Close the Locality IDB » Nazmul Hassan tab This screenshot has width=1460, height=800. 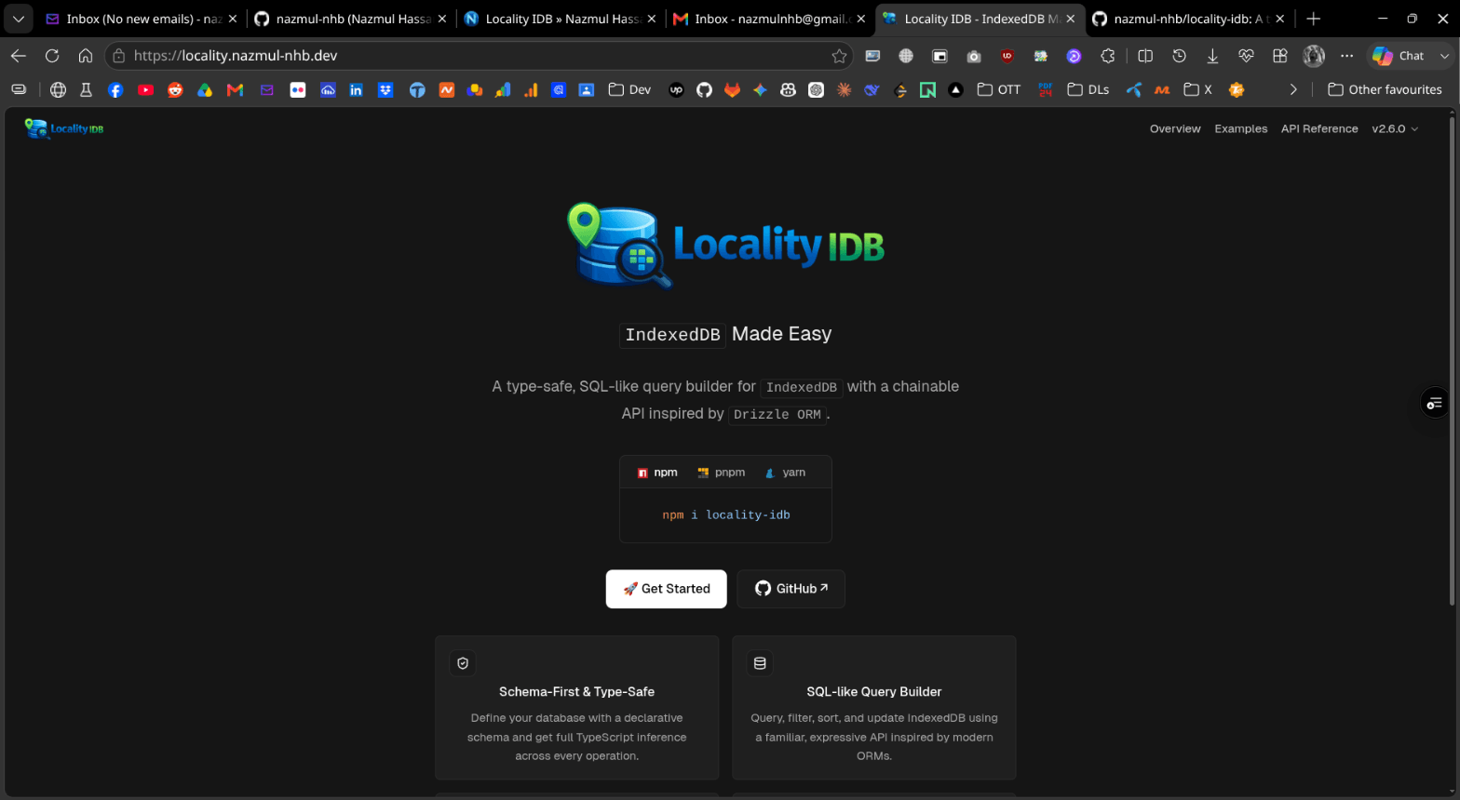pyautogui.click(x=651, y=19)
